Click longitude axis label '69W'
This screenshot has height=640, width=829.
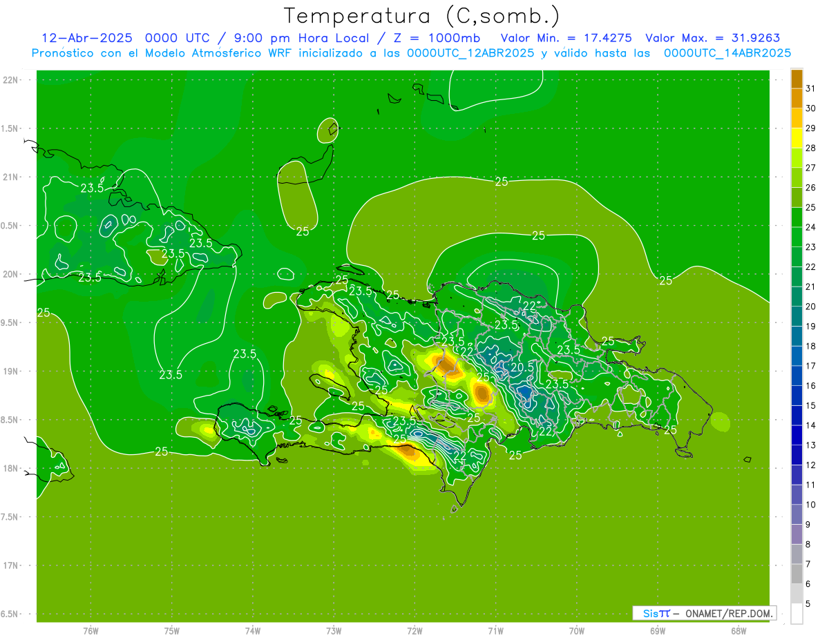[658, 631]
